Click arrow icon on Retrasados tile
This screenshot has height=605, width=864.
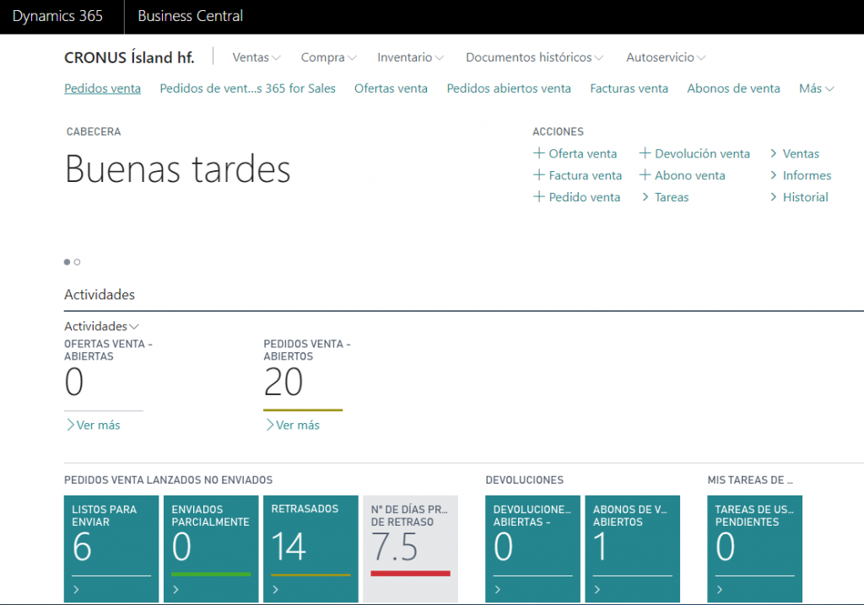click(x=276, y=590)
